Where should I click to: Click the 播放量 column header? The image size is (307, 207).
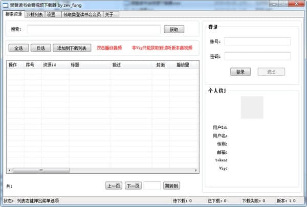point(183,65)
